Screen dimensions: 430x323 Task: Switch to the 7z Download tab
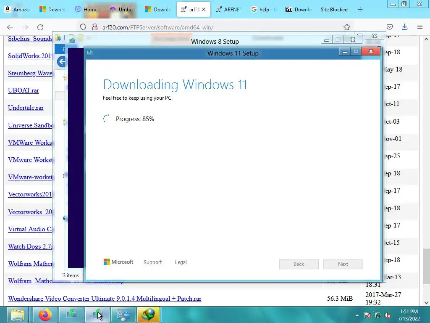299,9
